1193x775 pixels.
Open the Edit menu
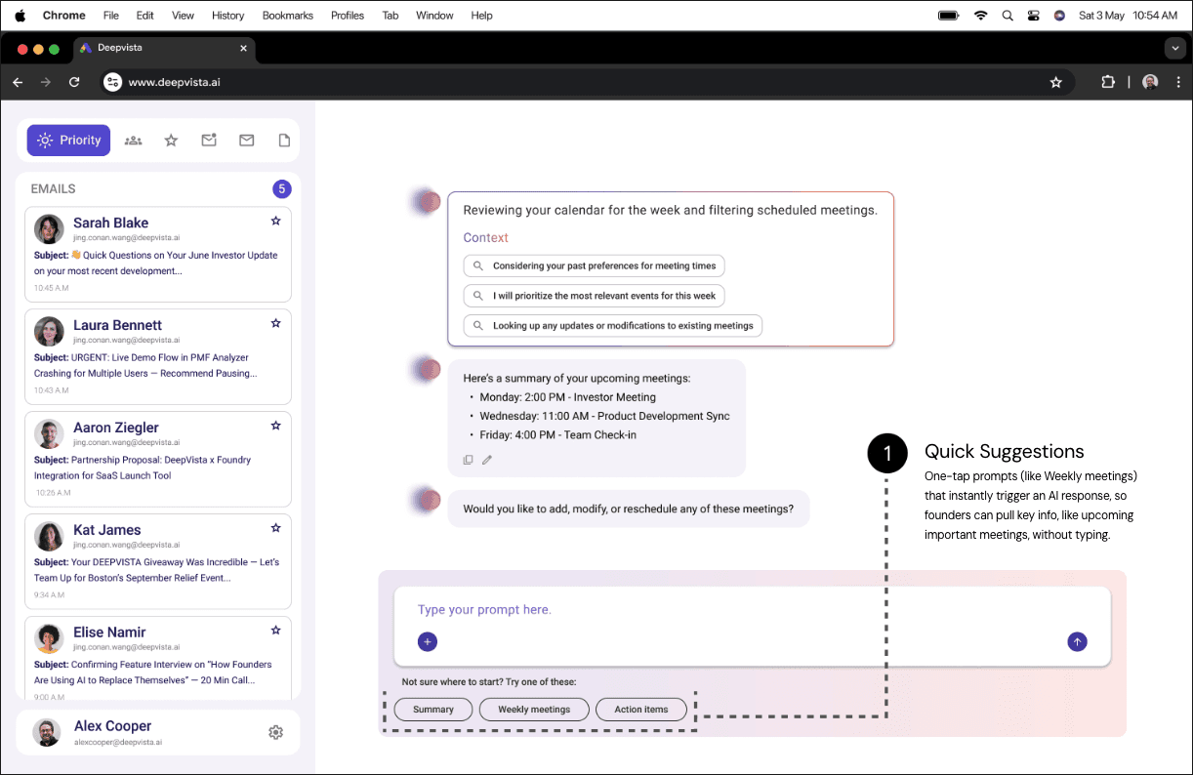(x=145, y=16)
